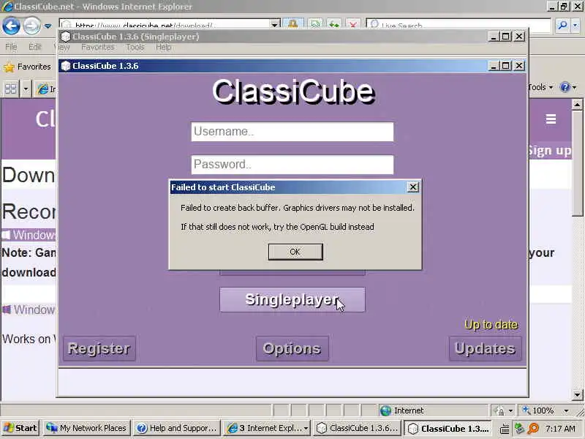Click OK in the Failed to start dialog
Viewport: 585px width, 439px height.
(x=295, y=252)
